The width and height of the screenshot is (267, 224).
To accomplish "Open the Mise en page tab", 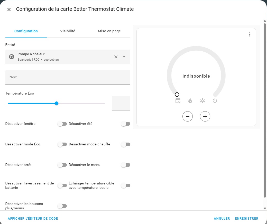I will pos(109,31).
